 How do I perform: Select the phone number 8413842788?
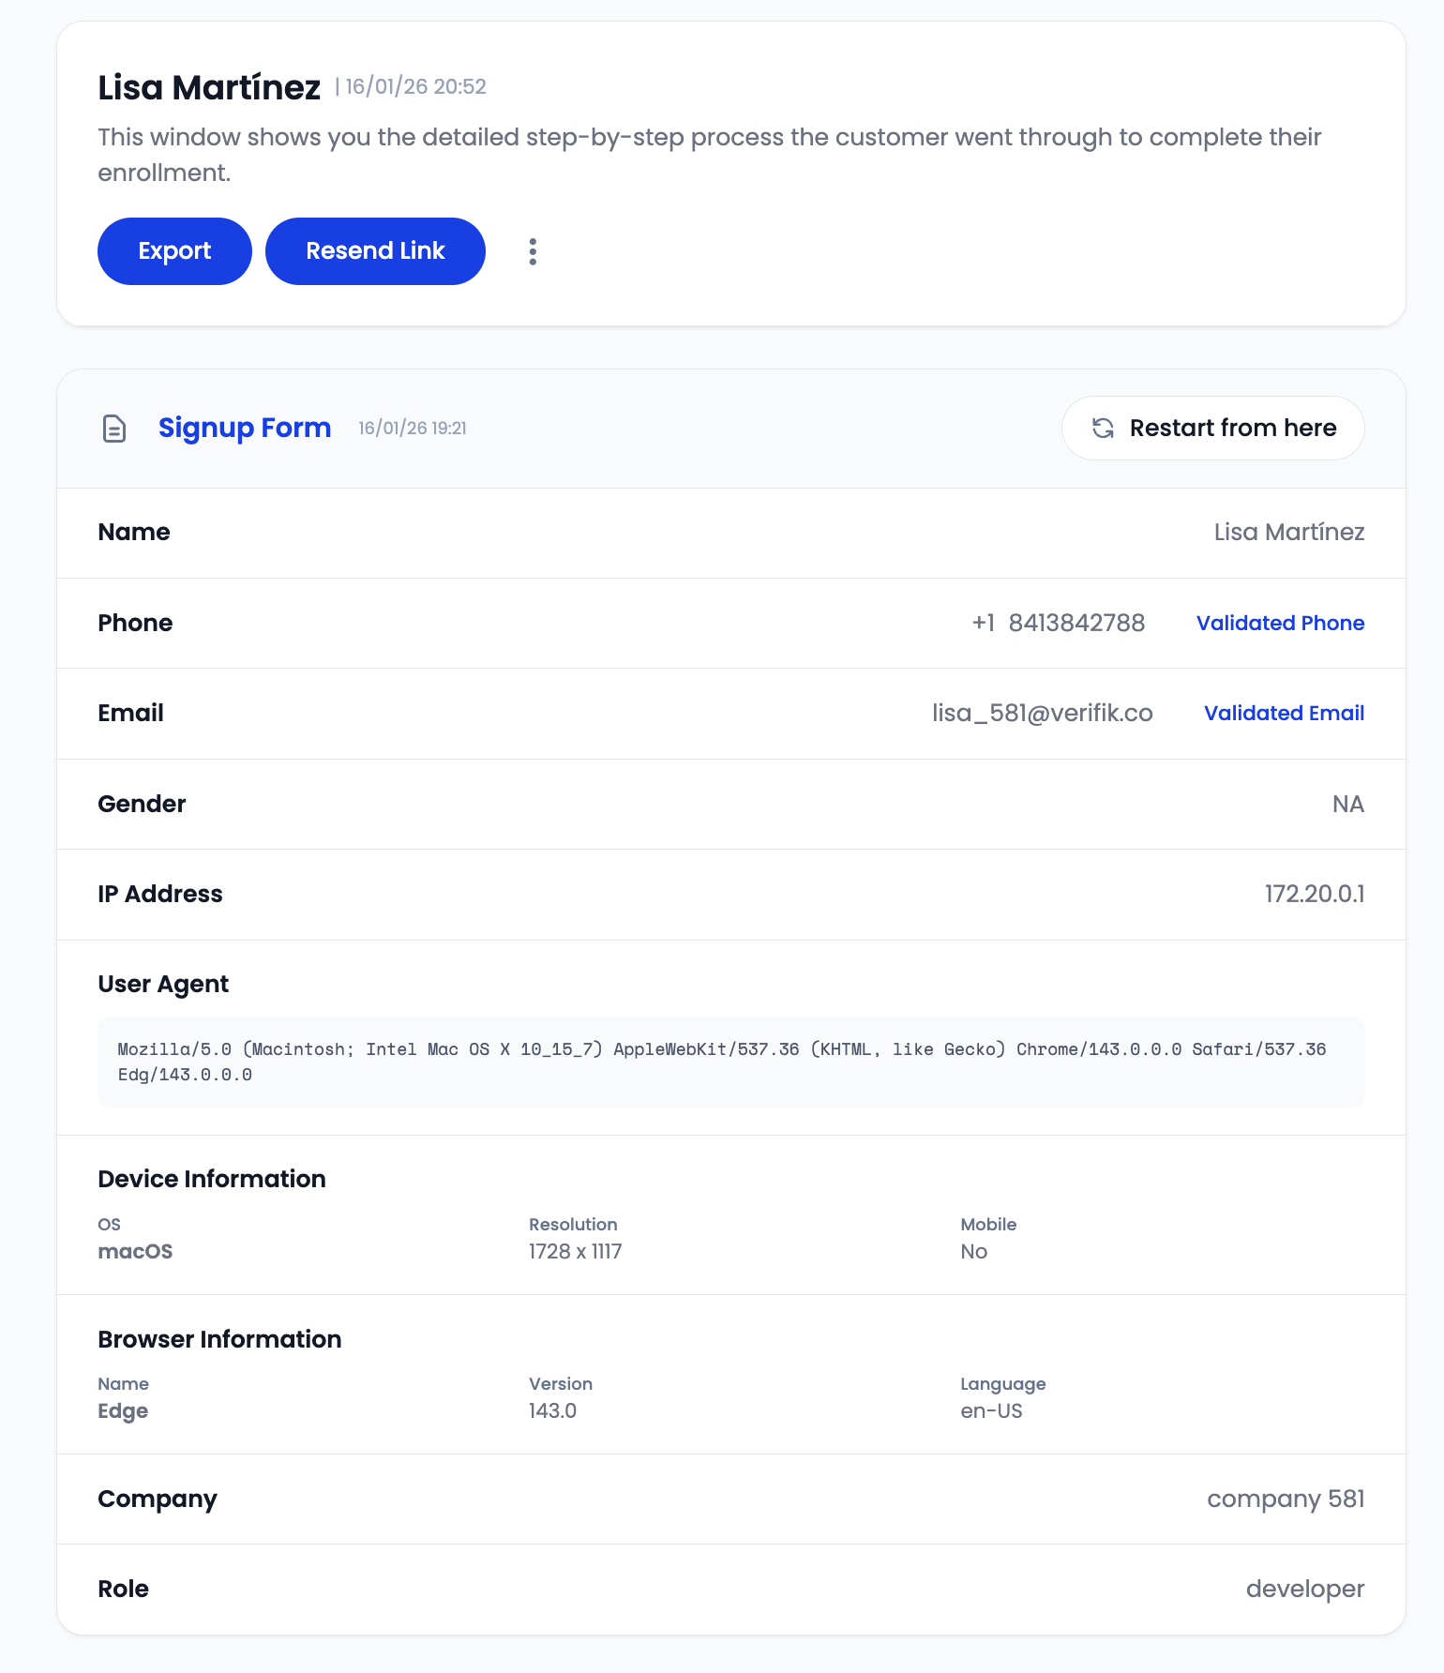1076,624
